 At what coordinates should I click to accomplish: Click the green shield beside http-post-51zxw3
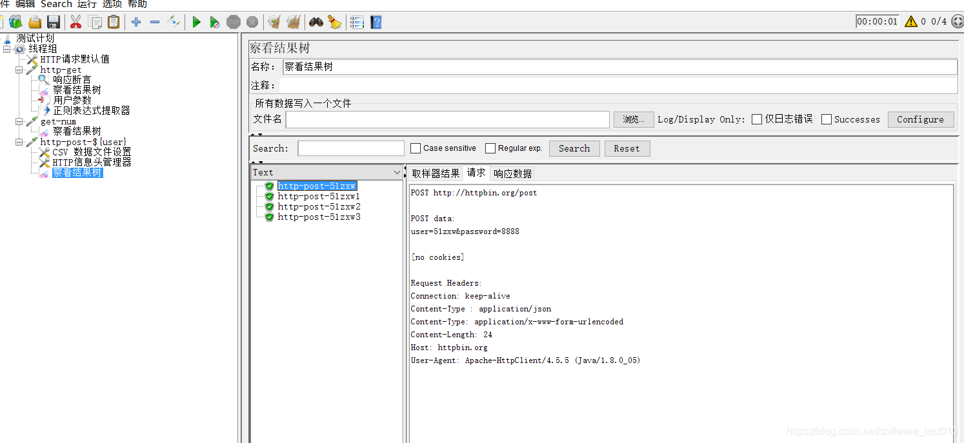(x=270, y=217)
